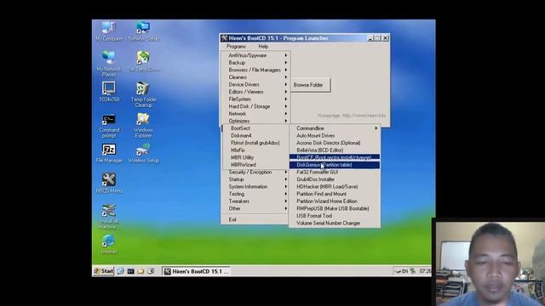Open Temp Folder Cleanup desktop icon
This screenshot has height=306, width=545.
(x=143, y=94)
